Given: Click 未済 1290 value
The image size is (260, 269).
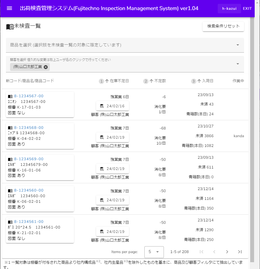Looking at the screenshot, I should 205,230.
